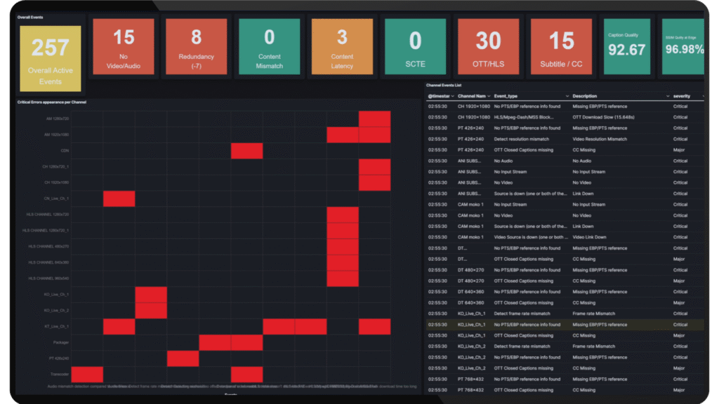Click the red heatmap cell for CDN channel
The width and height of the screenshot is (719, 404).
[x=246, y=149]
